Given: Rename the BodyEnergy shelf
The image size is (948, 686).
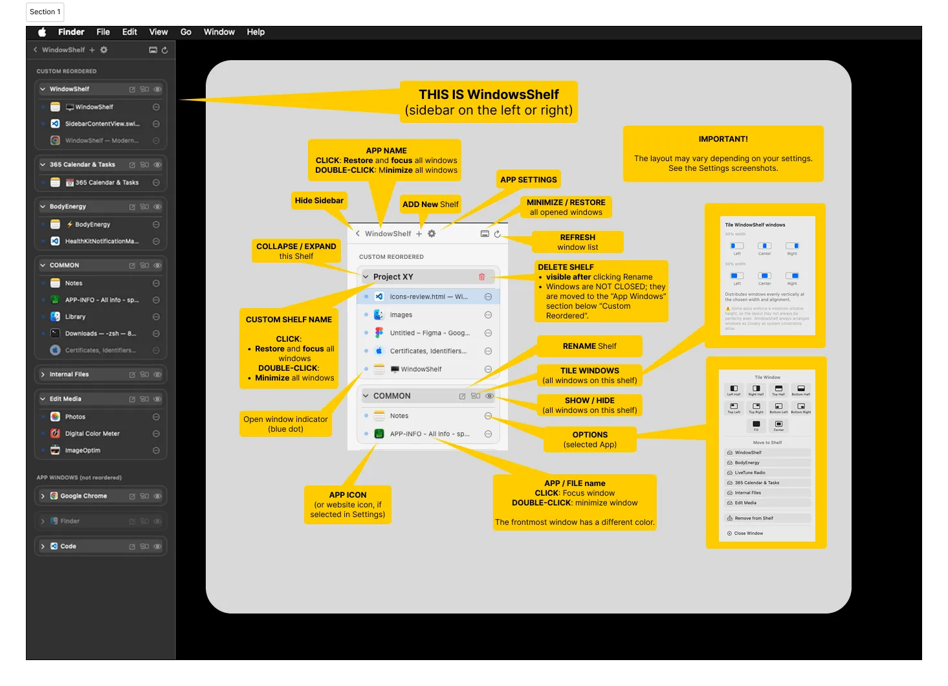Looking at the screenshot, I should click(132, 207).
